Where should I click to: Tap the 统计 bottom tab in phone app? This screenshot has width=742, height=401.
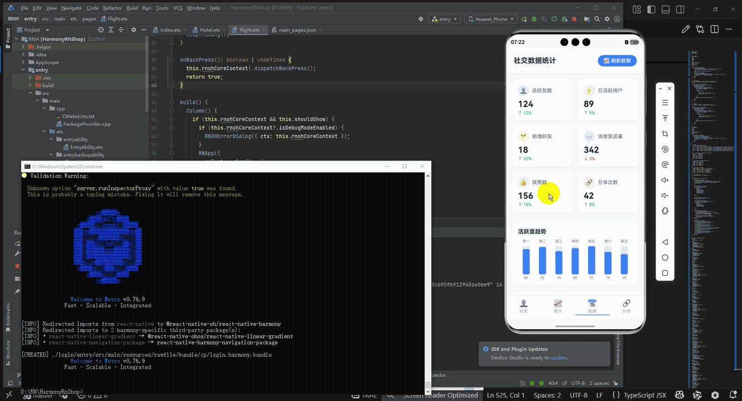point(557,306)
